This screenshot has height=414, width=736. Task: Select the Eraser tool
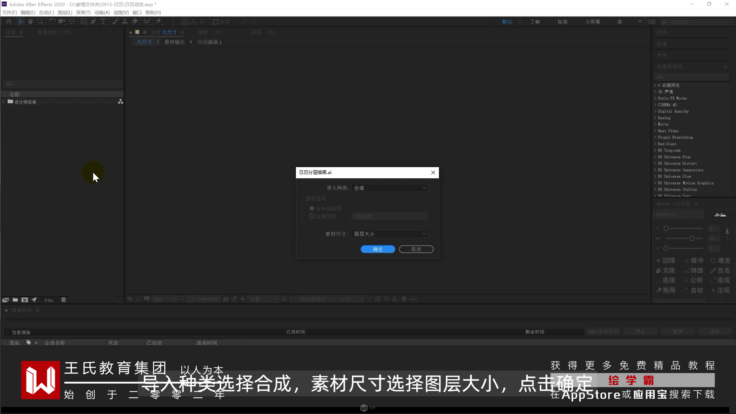[135, 22]
